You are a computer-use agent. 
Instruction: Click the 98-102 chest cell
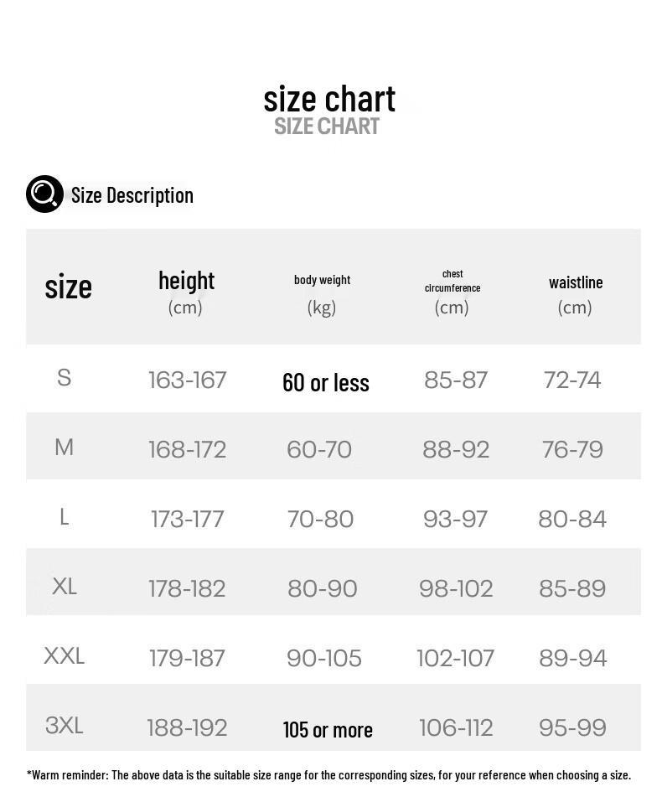456,588
